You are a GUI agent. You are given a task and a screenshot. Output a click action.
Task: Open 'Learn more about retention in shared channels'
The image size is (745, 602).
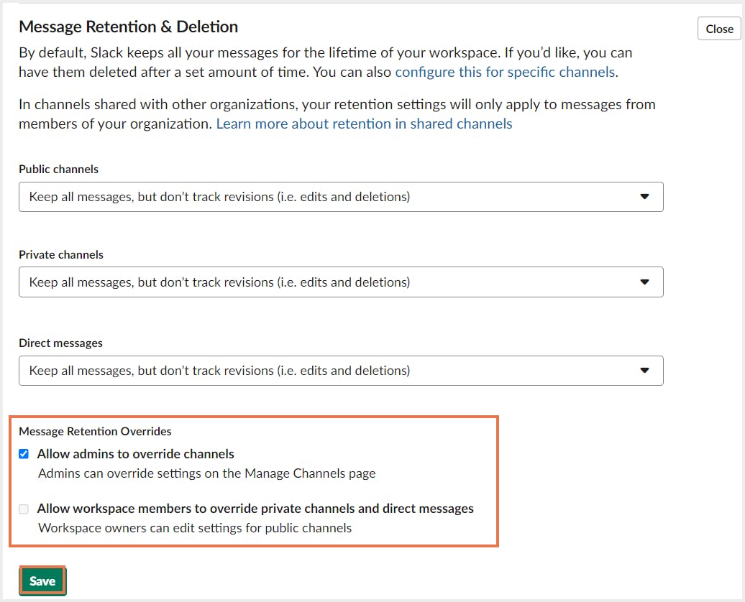point(364,124)
